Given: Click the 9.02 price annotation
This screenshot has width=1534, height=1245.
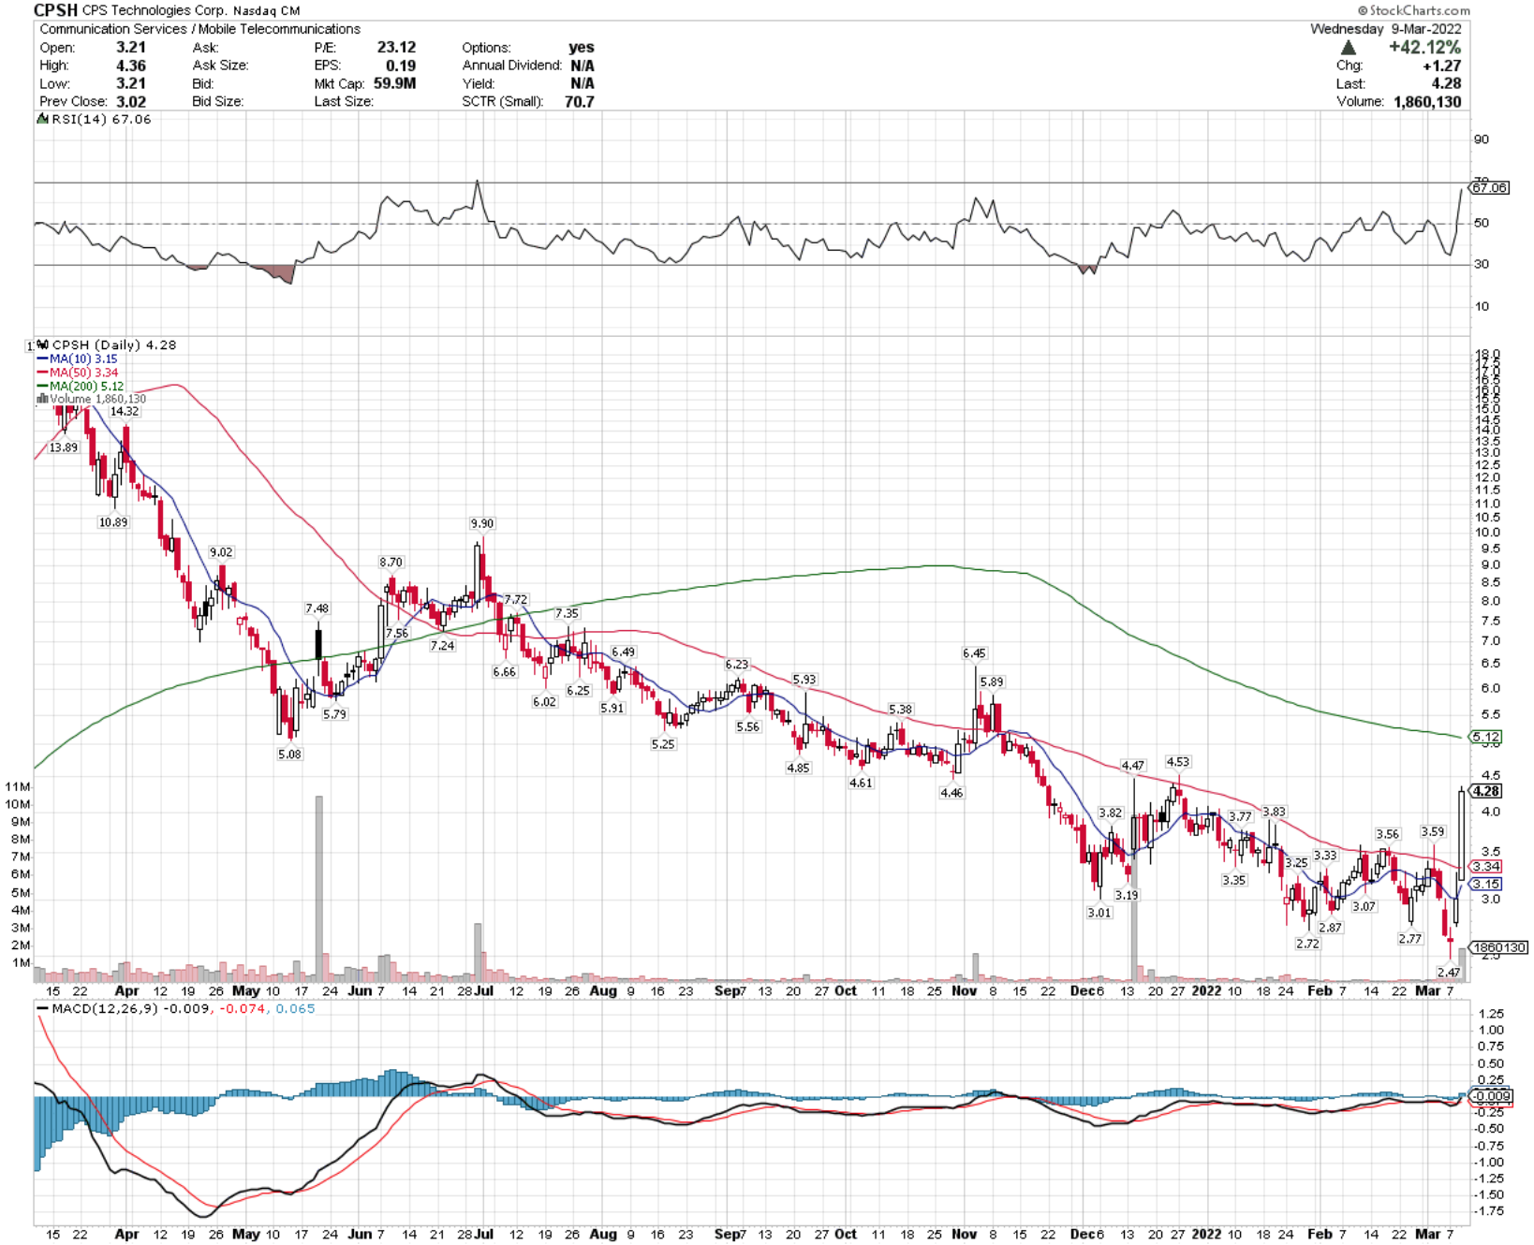Looking at the screenshot, I should pyautogui.click(x=221, y=551).
